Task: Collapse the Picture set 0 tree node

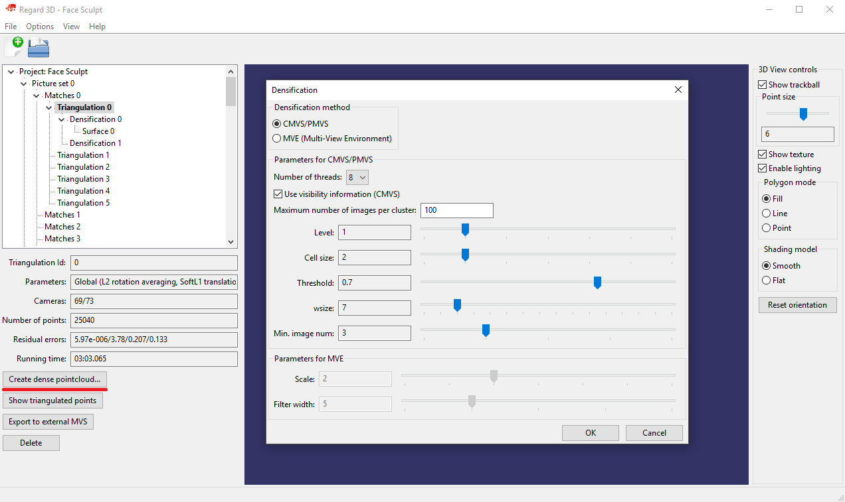Action: click(24, 84)
